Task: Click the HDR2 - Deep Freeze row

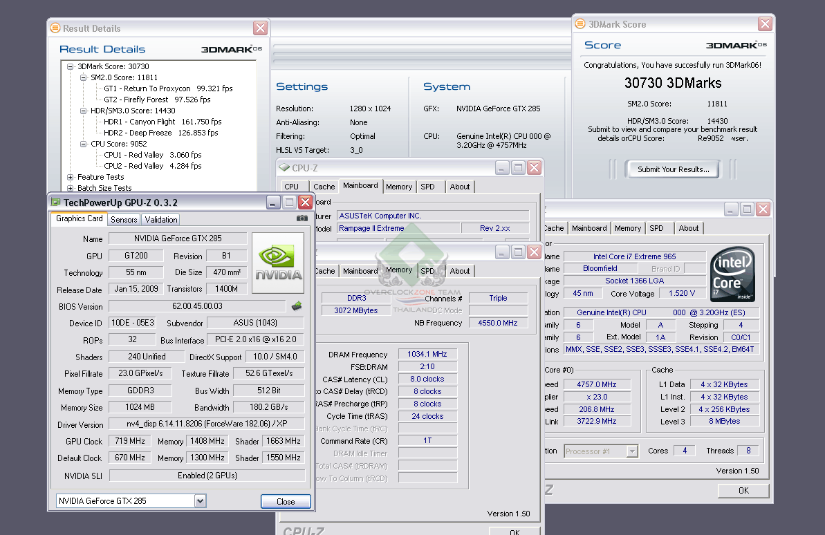Action: click(160, 133)
